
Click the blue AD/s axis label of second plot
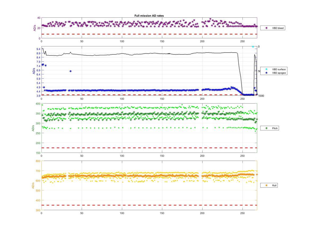[x=33, y=71]
